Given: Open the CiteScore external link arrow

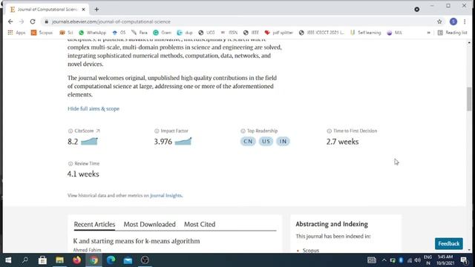Looking at the screenshot, I should point(98,131).
